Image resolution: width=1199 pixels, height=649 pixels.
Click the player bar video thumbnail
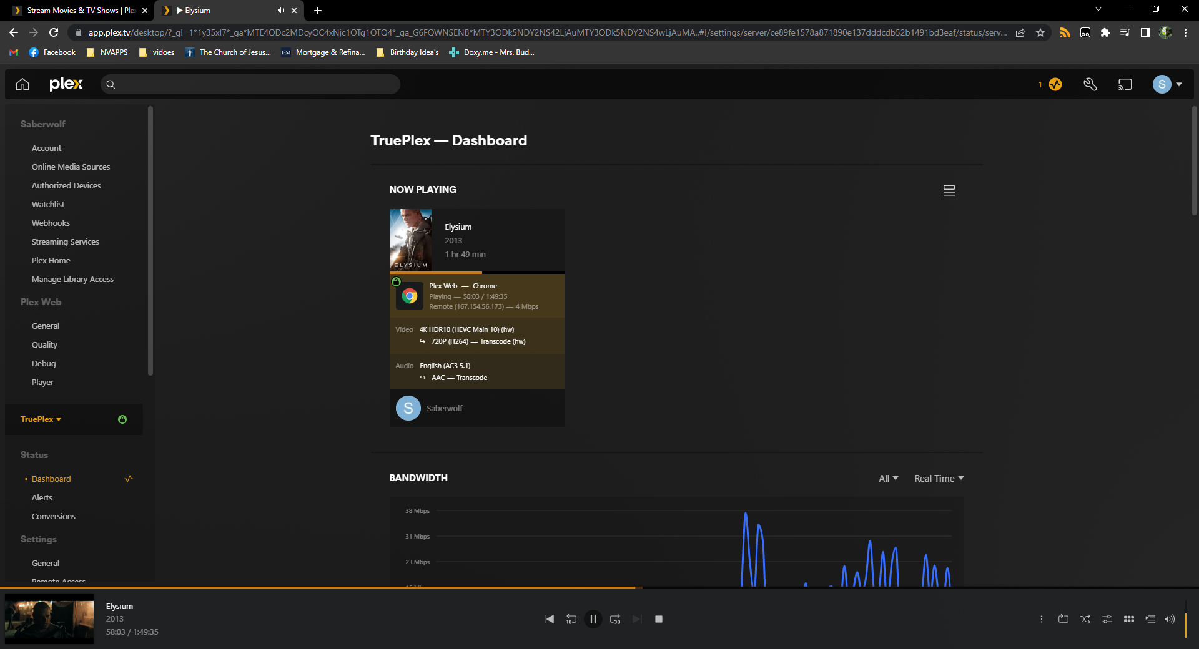coord(49,619)
